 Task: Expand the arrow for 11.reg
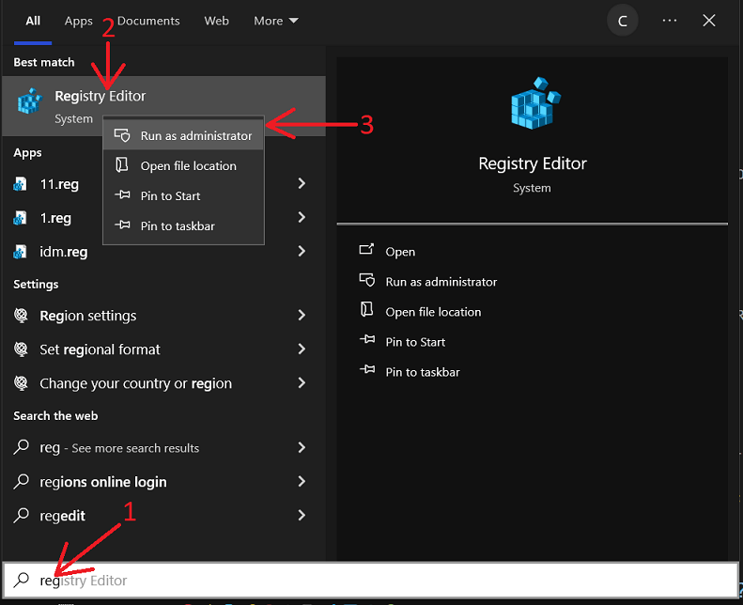[x=302, y=183]
